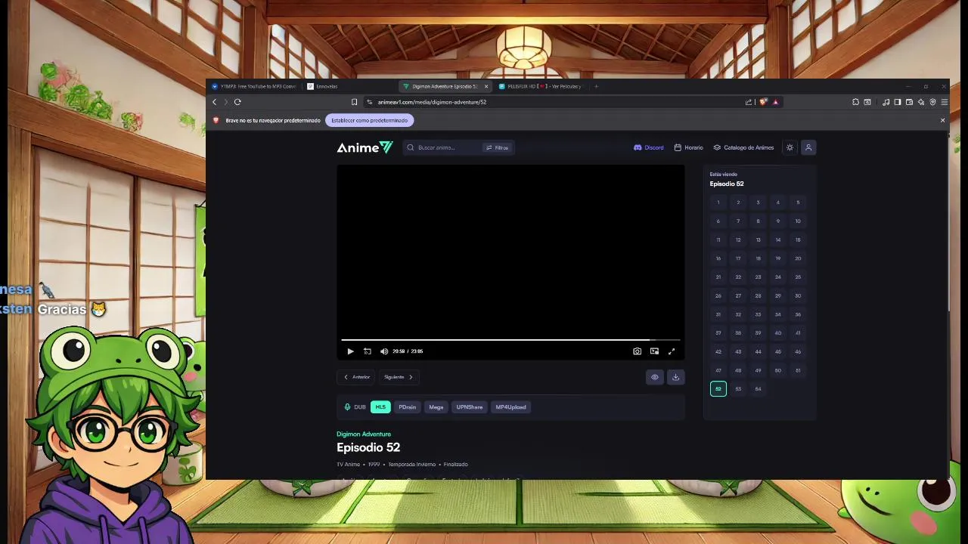Switch to the PDrain server
The height and width of the screenshot is (544, 968).
click(x=408, y=407)
